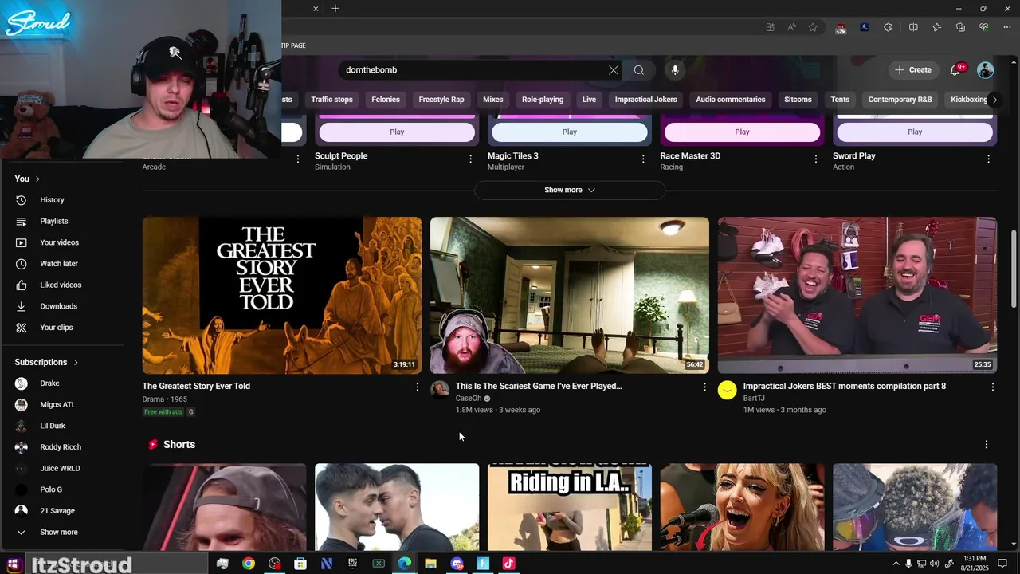Open Edge collections icon
The height and width of the screenshot is (574, 1020).
point(961,27)
